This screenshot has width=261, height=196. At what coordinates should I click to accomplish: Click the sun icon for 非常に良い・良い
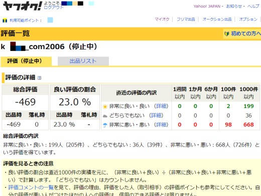click(105, 106)
